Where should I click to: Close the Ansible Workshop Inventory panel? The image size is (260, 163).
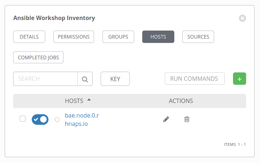242,18
